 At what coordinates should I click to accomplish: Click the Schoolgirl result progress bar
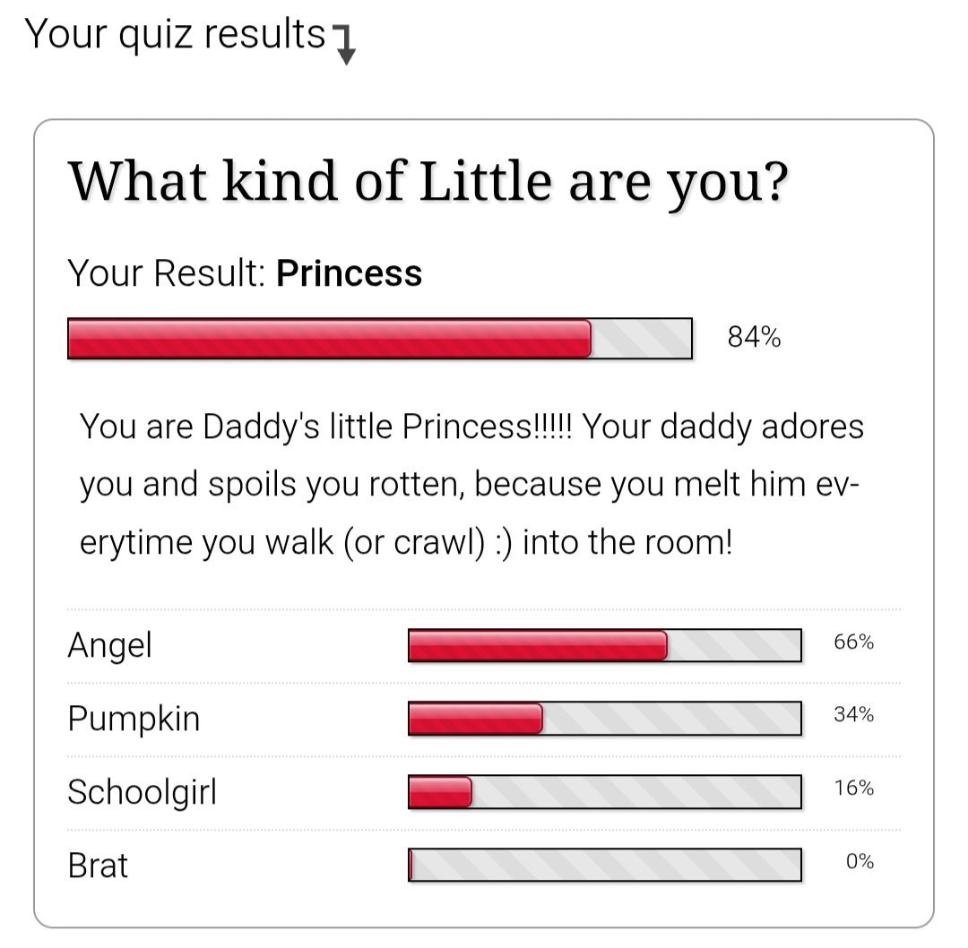605,792
